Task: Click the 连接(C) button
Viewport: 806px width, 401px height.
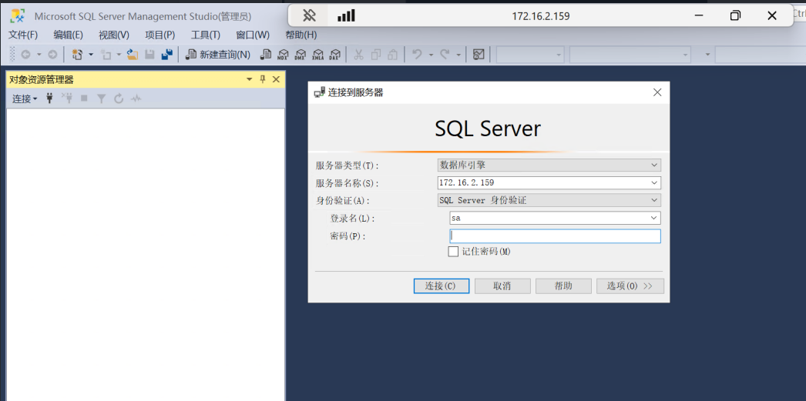Action: click(x=441, y=286)
